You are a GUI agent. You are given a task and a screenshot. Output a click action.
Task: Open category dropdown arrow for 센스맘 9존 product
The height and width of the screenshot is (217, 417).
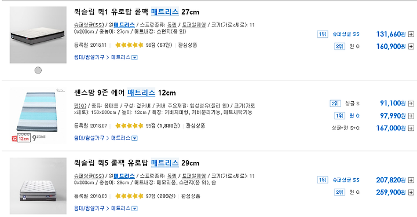[x=134, y=138]
